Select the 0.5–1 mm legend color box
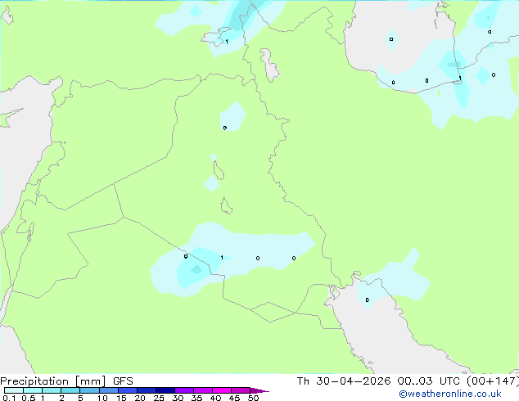 [33, 390]
